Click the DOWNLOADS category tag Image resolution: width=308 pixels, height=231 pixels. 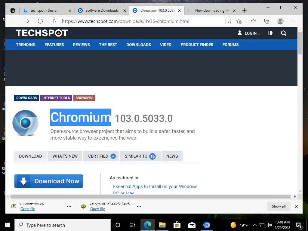(26, 98)
